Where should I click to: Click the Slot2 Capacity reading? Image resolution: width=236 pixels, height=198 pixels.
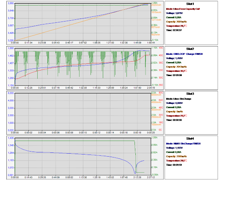point(176,67)
